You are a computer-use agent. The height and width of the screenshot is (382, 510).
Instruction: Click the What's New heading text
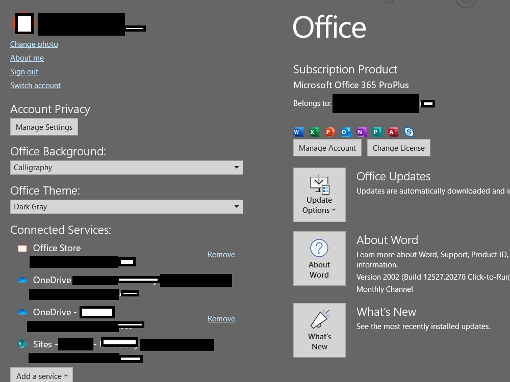[387, 312]
